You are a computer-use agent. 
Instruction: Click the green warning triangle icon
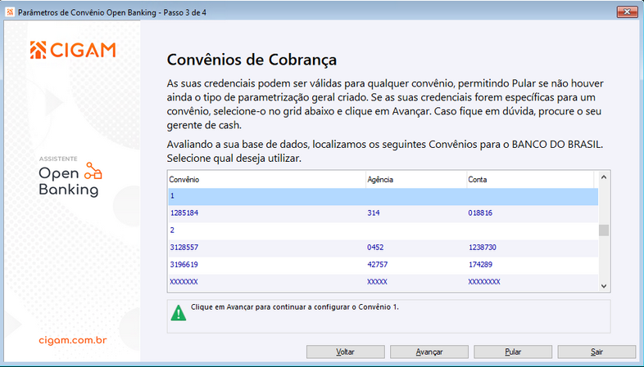tap(179, 312)
